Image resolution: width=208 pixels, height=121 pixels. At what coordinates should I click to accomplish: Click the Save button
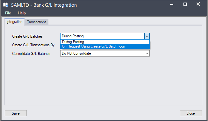(x=16, y=113)
